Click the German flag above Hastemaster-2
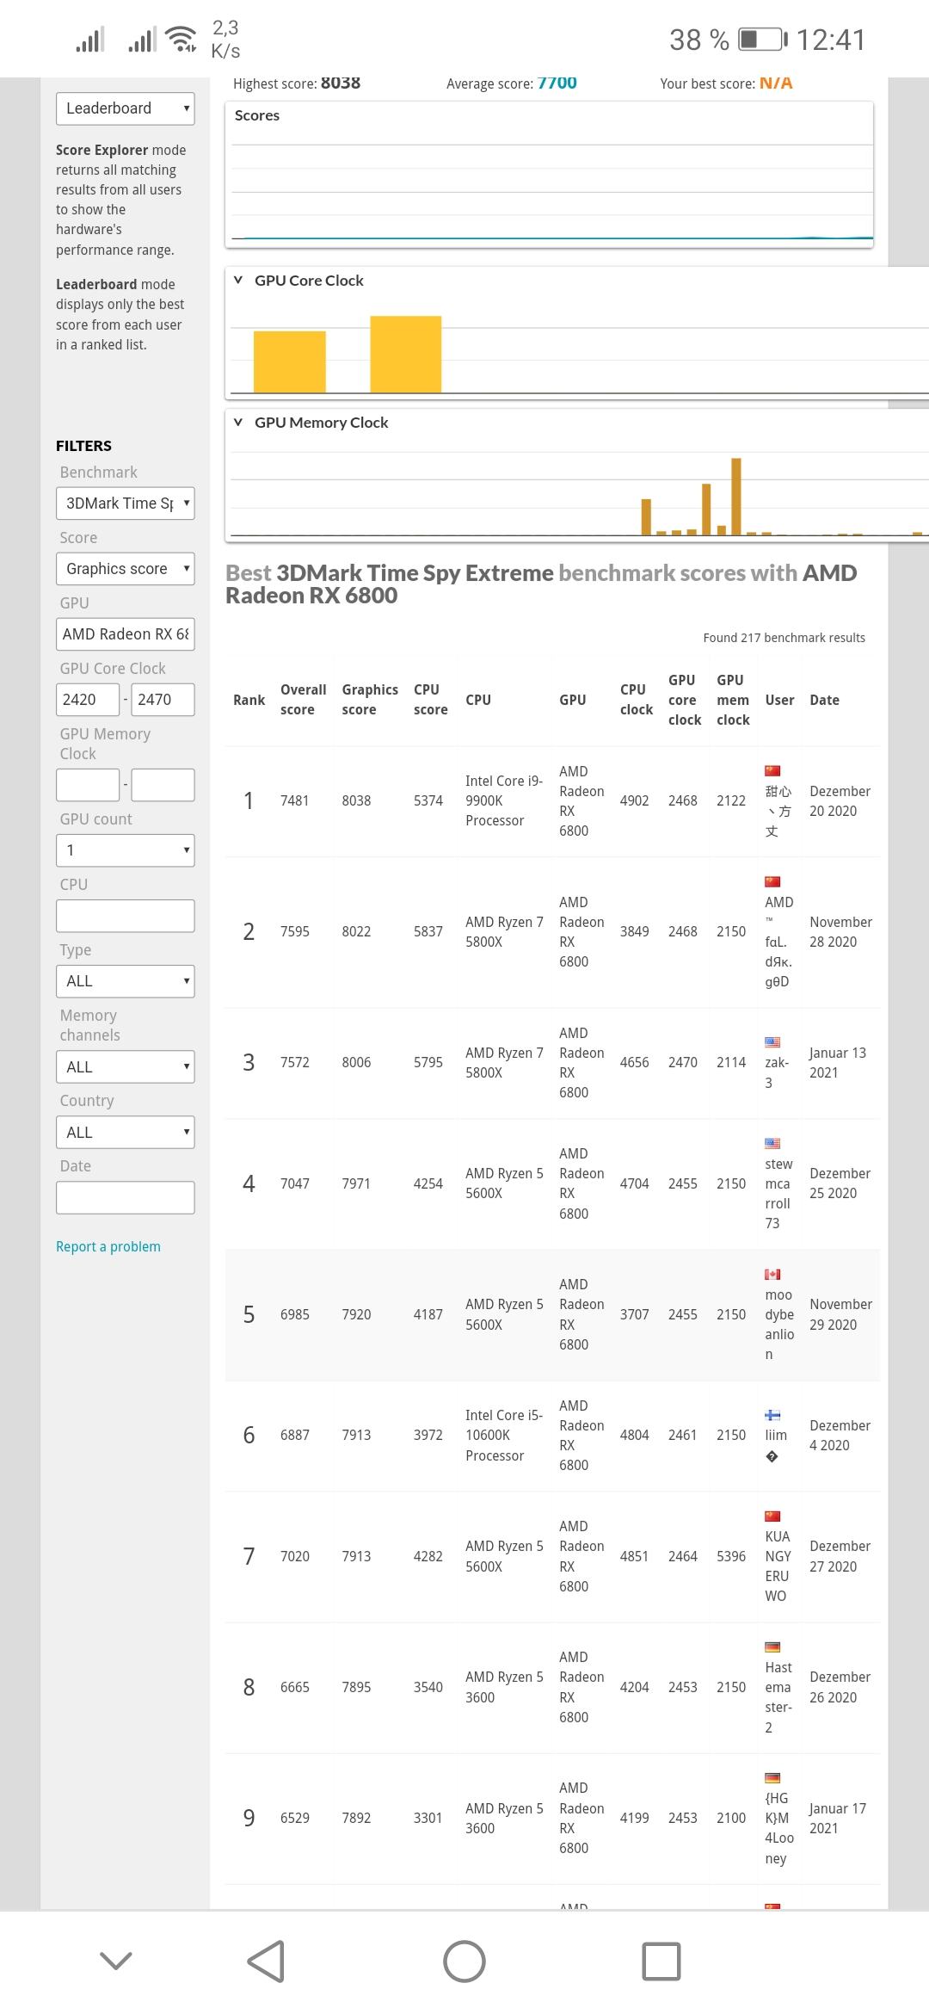The image size is (929, 2014). point(772,1646)
